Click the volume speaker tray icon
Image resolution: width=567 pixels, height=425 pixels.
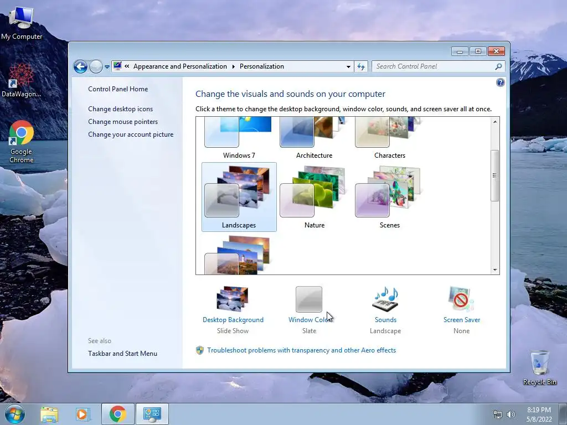pos(511,414)
